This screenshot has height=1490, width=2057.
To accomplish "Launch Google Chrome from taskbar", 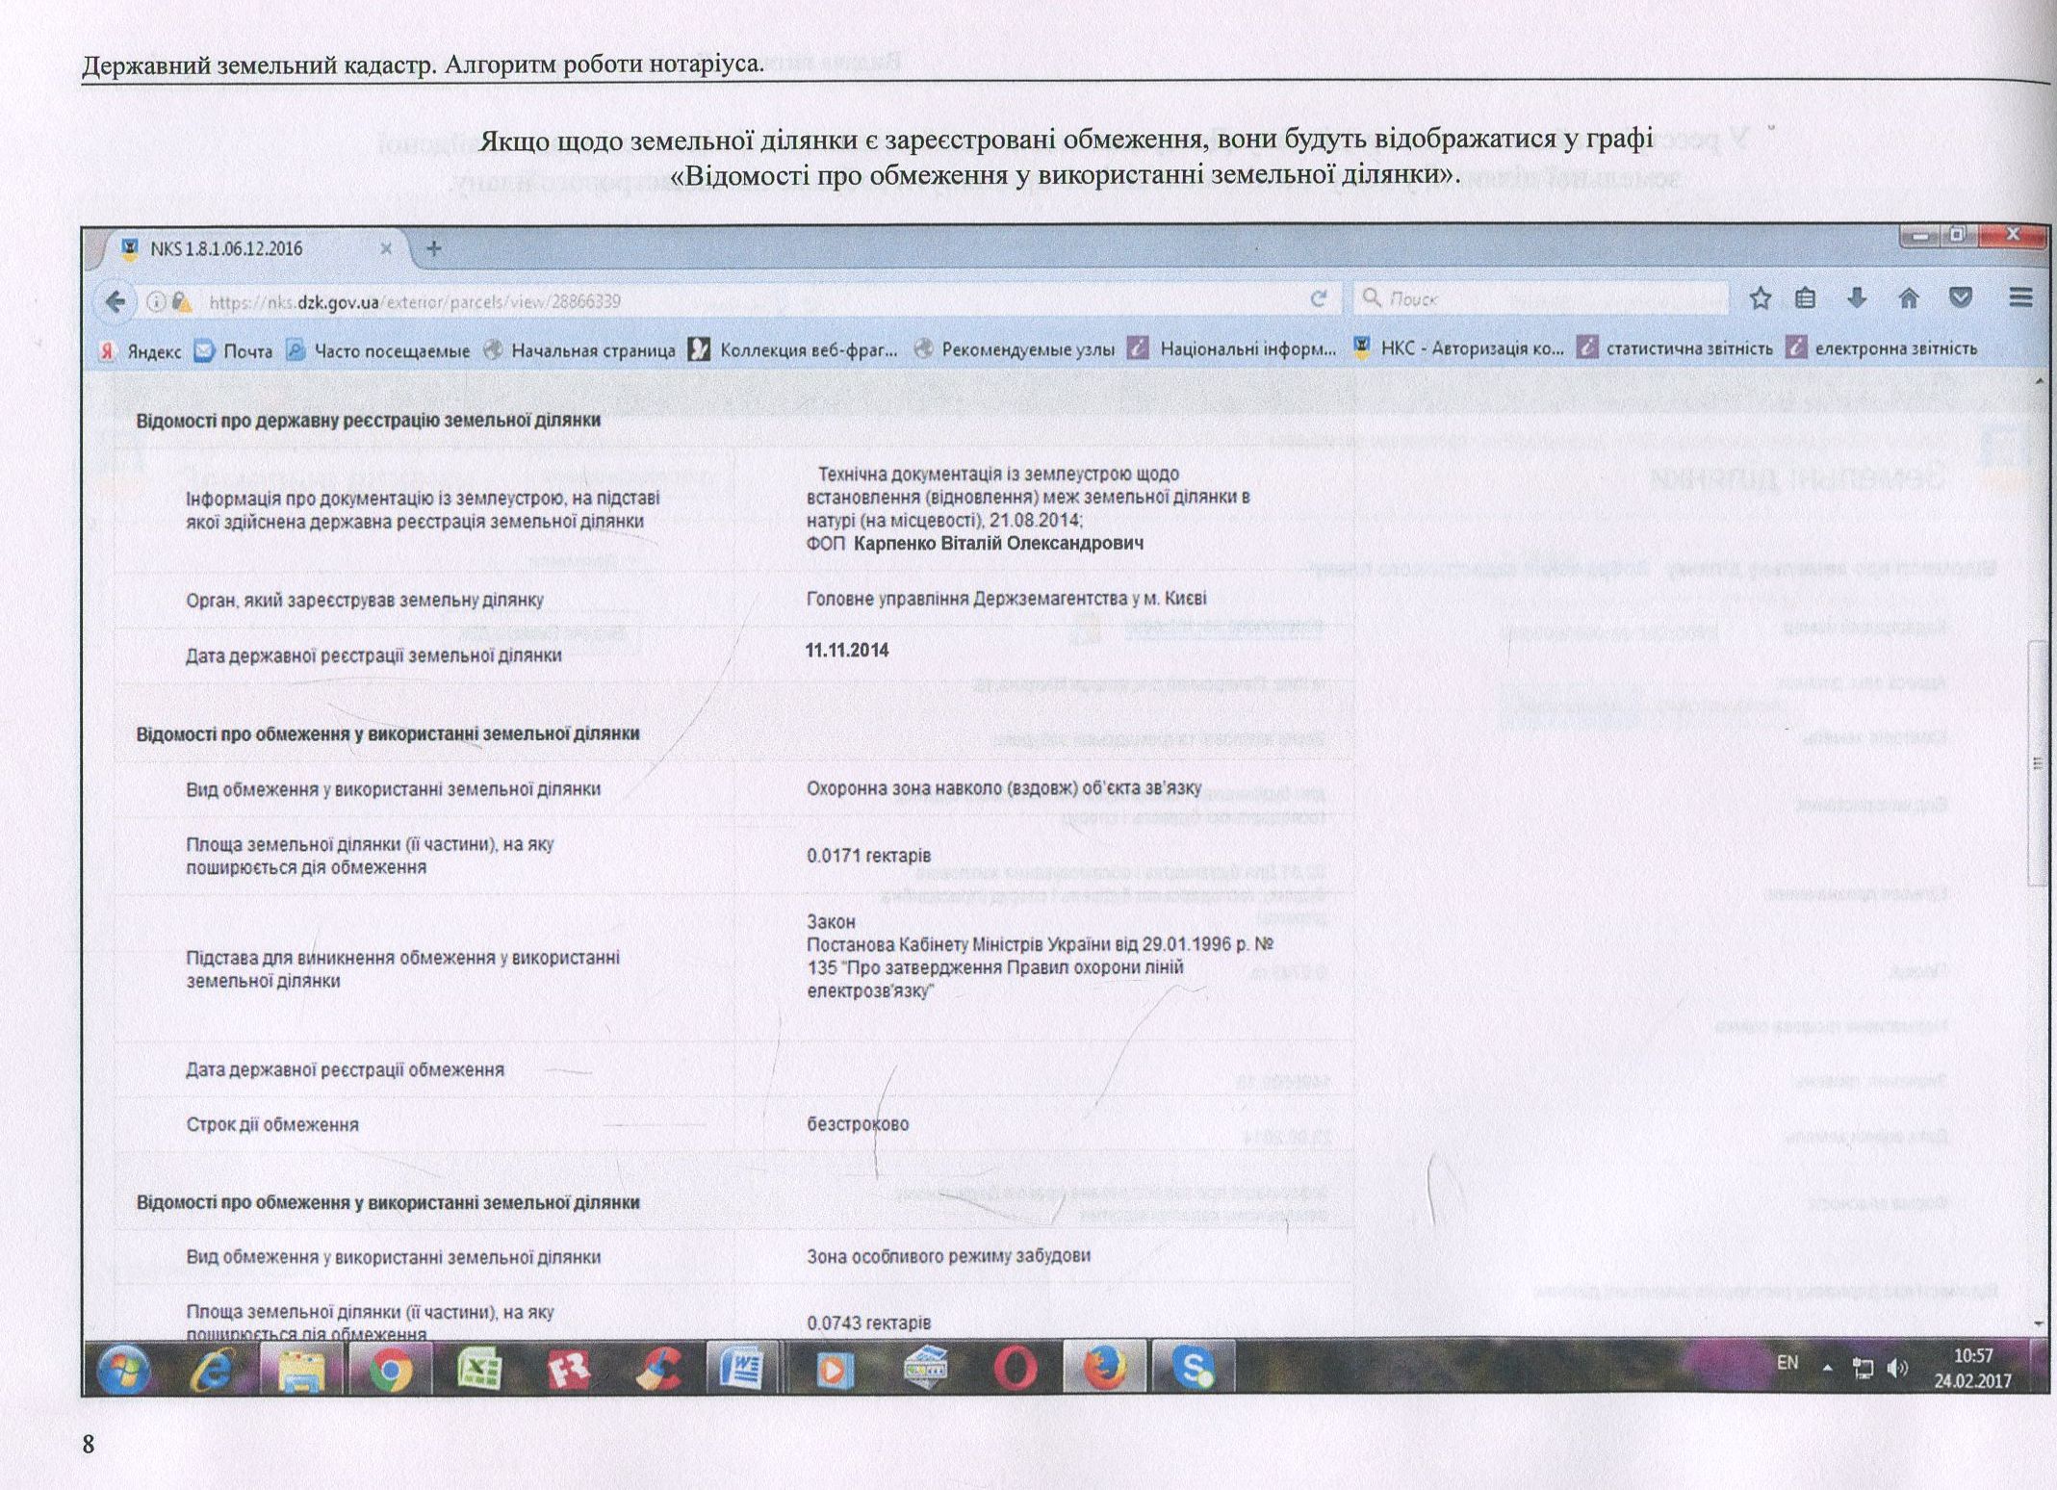I will pos(390,1368).
